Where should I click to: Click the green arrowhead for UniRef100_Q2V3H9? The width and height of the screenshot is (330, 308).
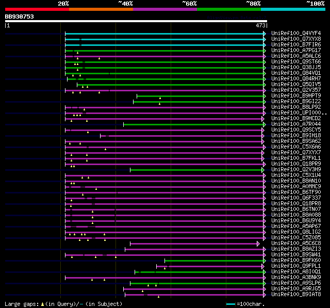(263, 170)
